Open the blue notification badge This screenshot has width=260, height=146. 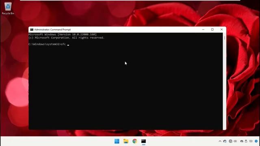[256, 141]
